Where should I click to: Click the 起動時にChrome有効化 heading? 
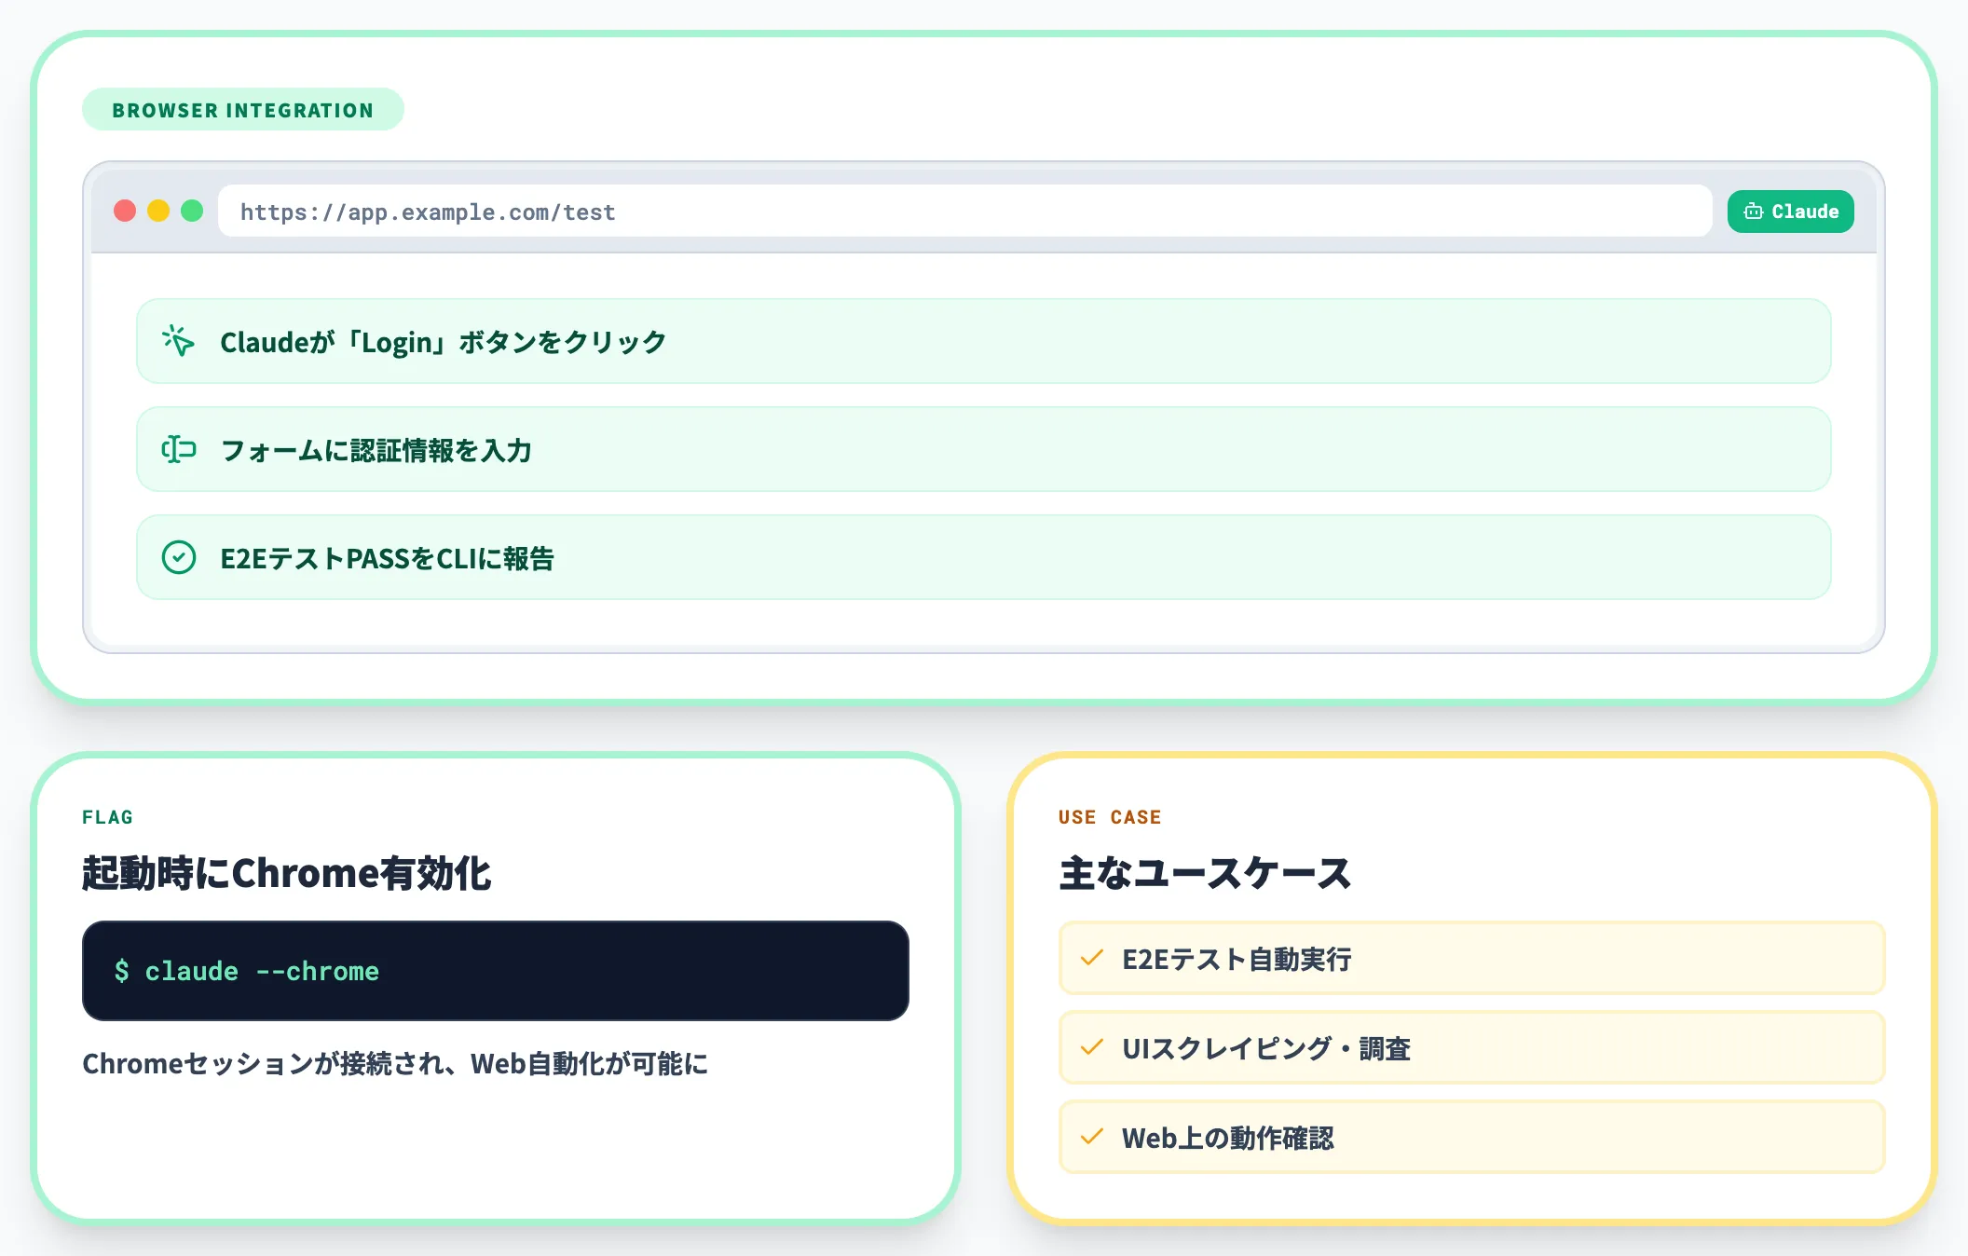pos(286,874)
